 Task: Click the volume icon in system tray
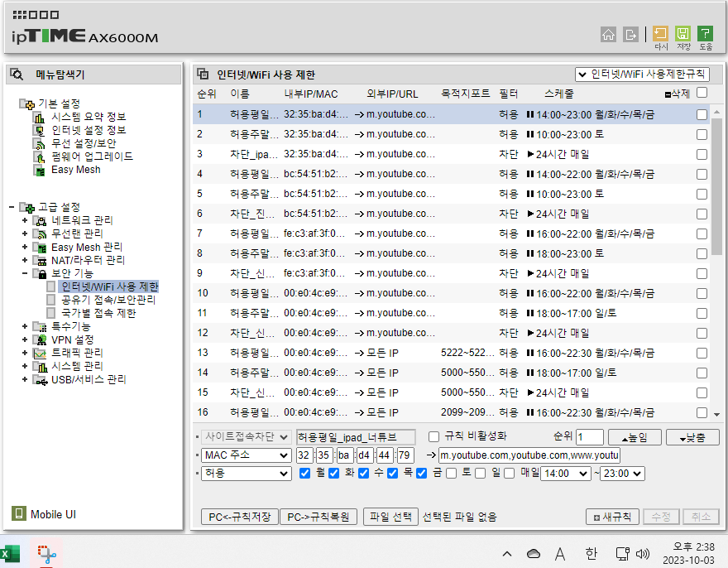coord(643,554)
